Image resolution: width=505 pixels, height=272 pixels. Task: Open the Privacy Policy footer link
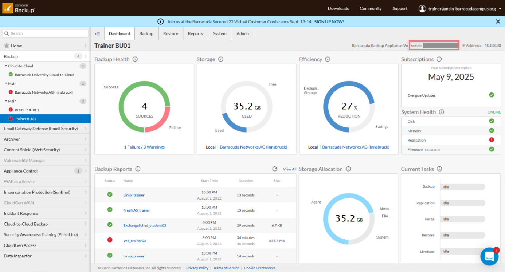point(197,268)
